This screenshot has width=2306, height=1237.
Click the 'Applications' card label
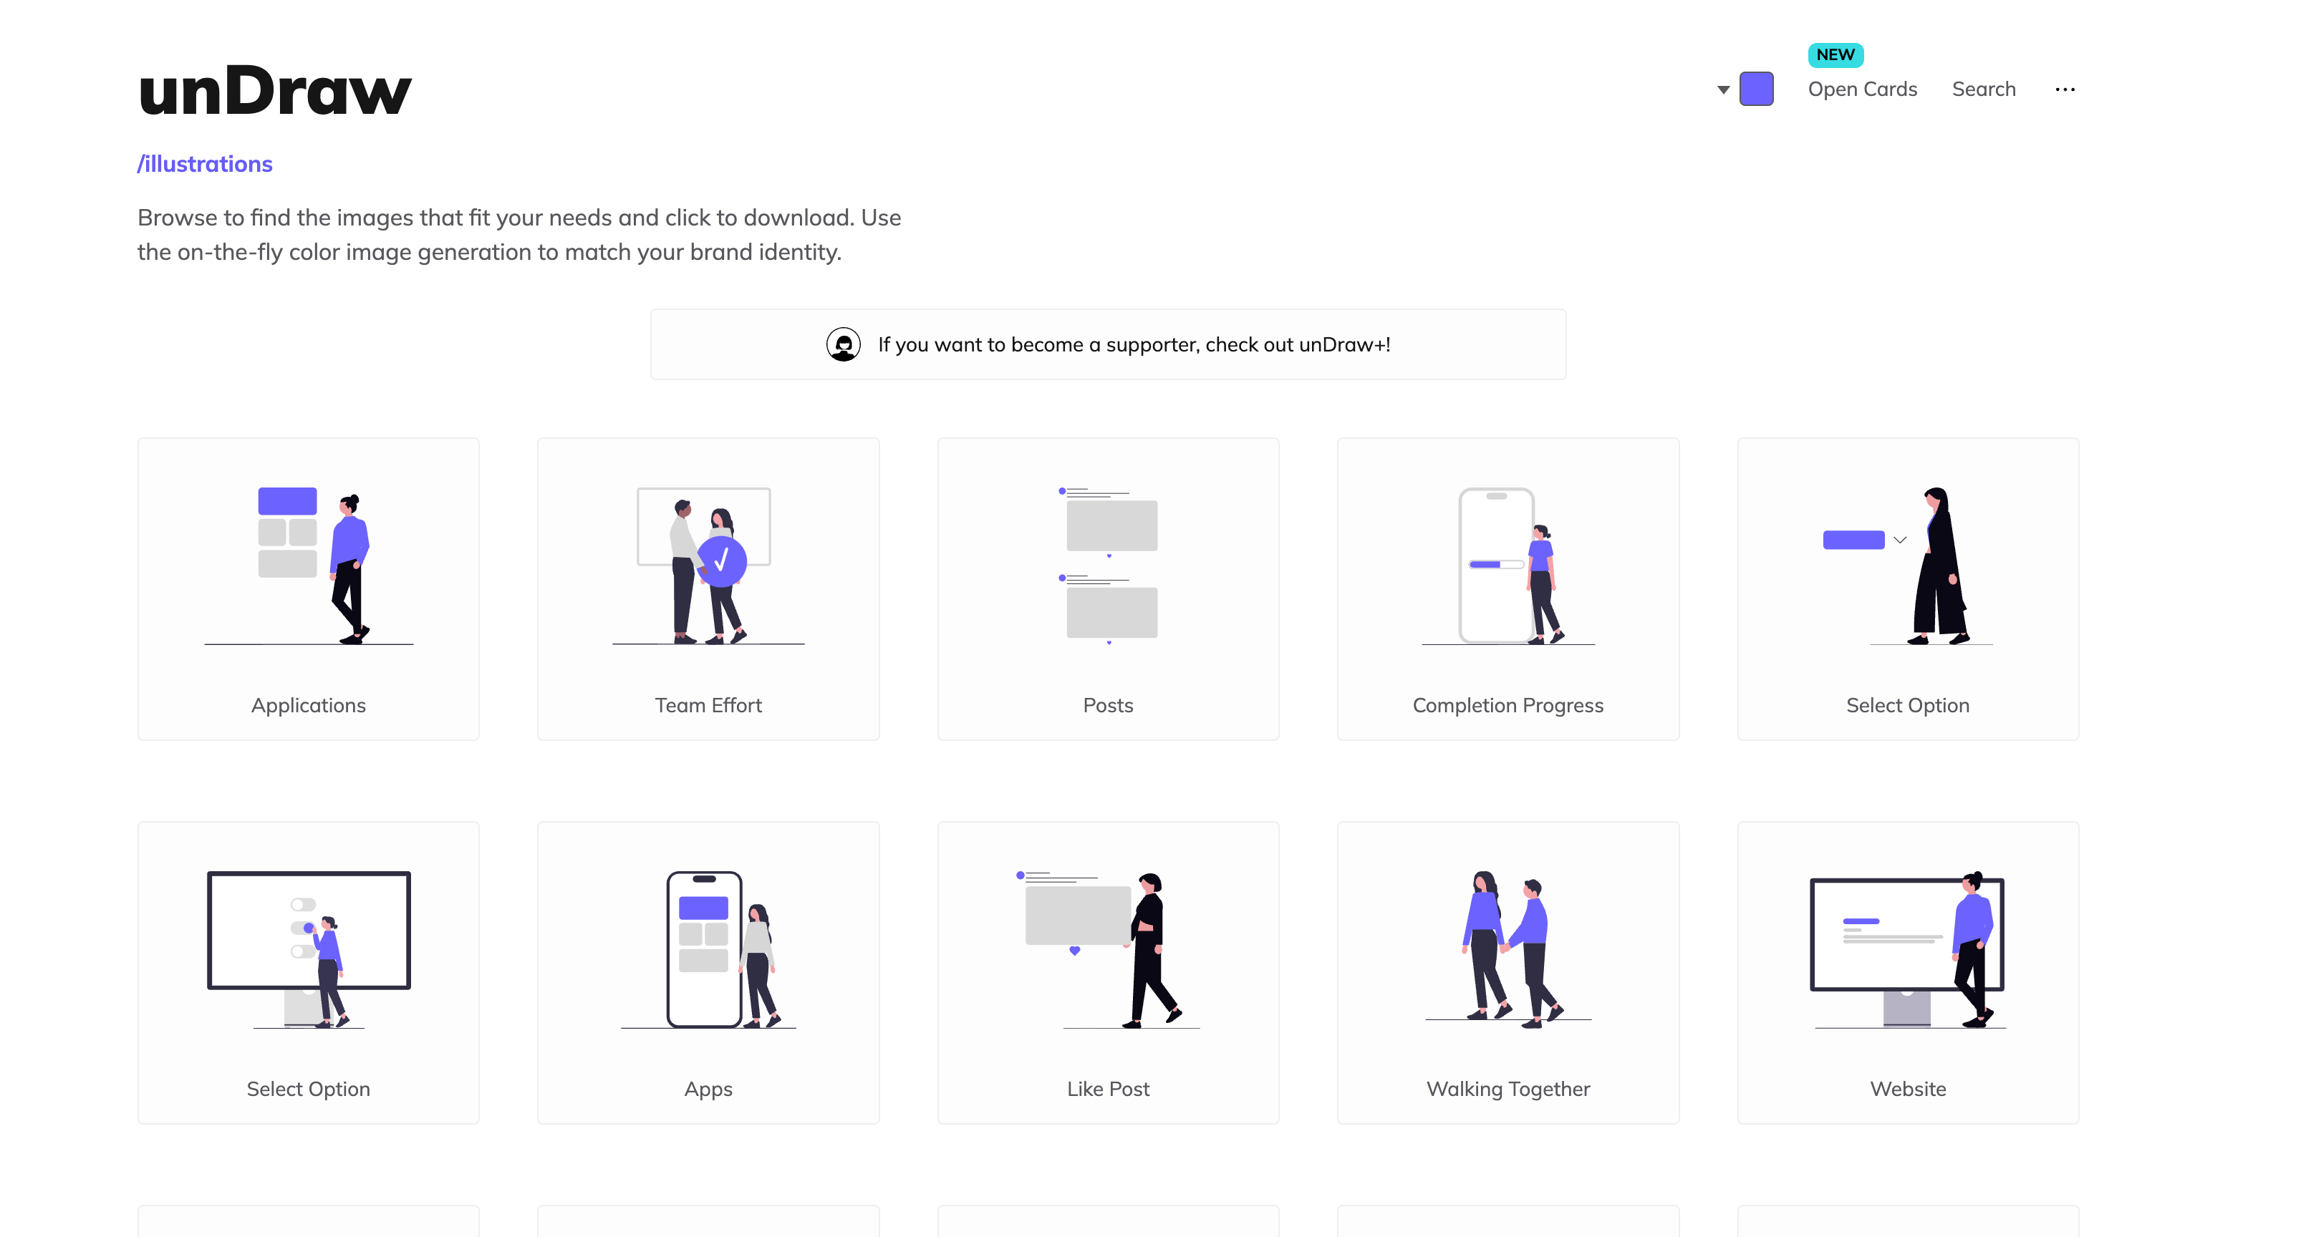309,705
